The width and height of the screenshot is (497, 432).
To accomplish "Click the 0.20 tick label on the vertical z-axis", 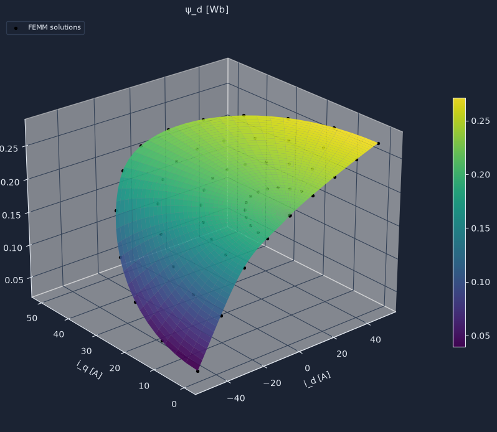I will click(x=10, y=182).
